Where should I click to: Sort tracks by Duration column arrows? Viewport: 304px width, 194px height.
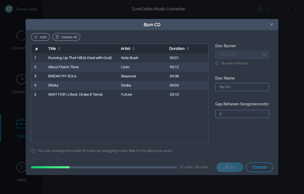click(x=188, y=49)
